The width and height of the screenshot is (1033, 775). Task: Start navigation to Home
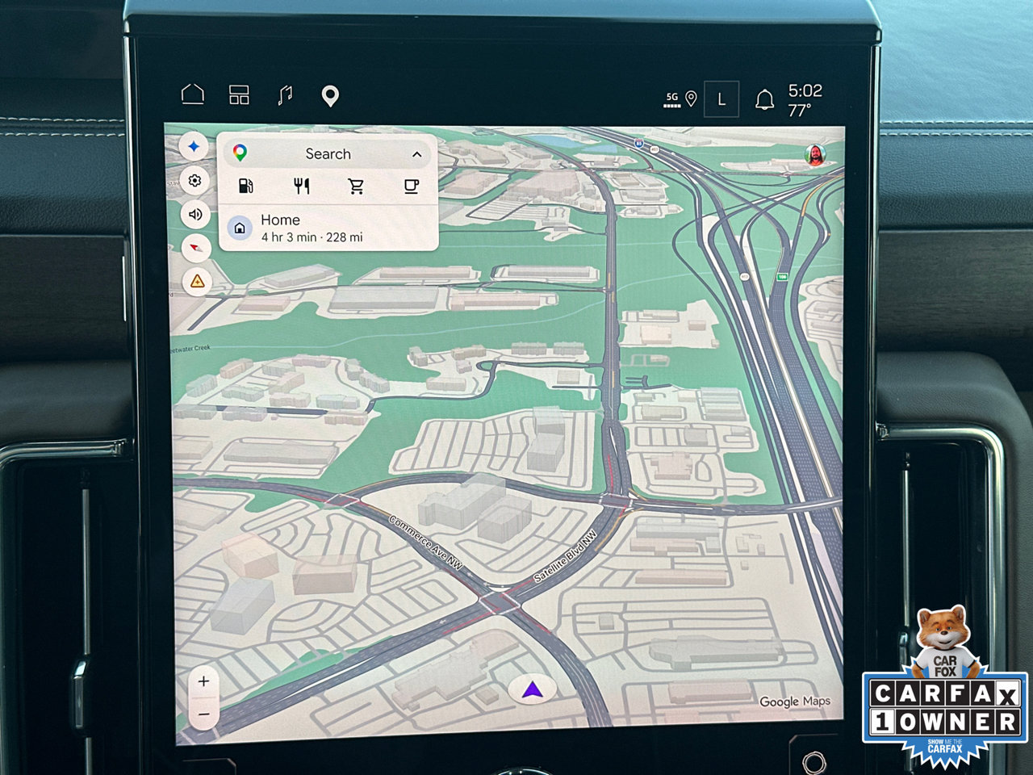coord(328,228)
